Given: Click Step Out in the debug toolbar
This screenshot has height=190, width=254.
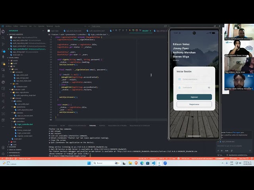Looking at the screenshot, I should pos(126,30).
